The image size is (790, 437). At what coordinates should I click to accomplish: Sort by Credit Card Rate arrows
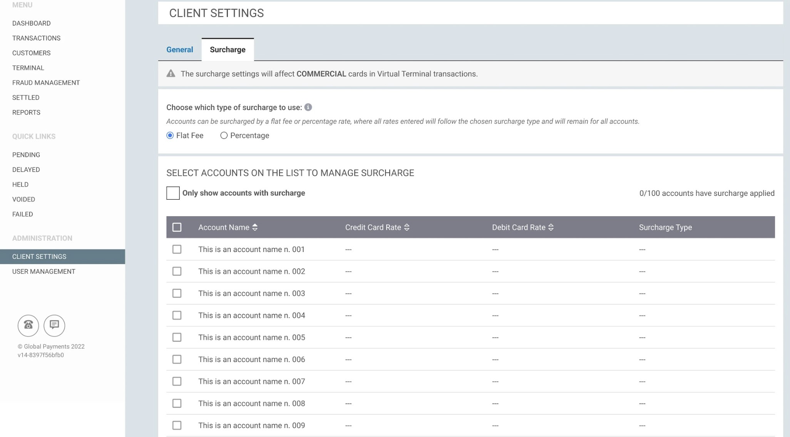click(x=407, y=227)
